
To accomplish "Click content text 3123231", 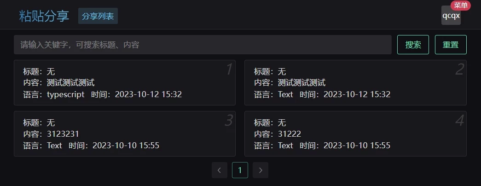I will click(63, 134).
